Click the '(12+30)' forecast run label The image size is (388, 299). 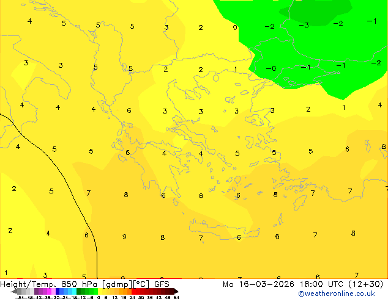pos(366,284)
